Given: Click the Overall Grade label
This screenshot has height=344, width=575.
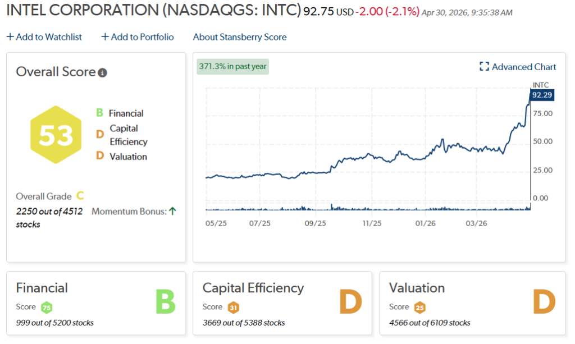Looking at the screenshot, I should click(x=44, y=196).
